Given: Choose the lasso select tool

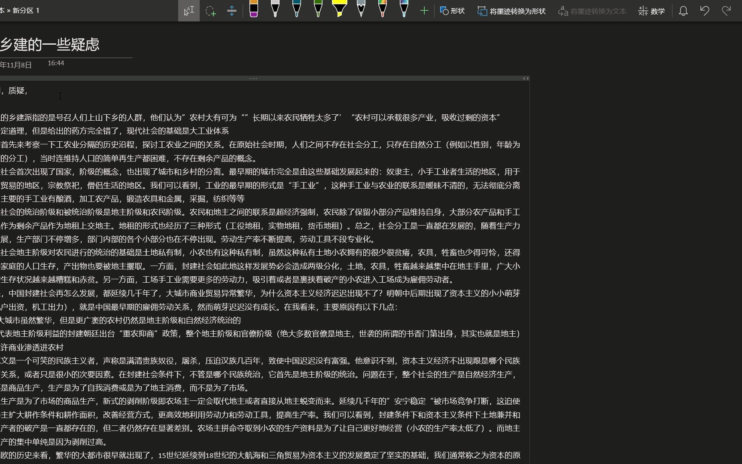Looking at the screenshot, I should point(210,11).
